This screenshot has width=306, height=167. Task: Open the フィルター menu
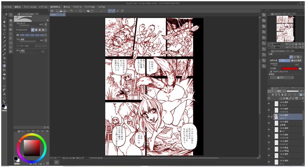pos(77,7)
